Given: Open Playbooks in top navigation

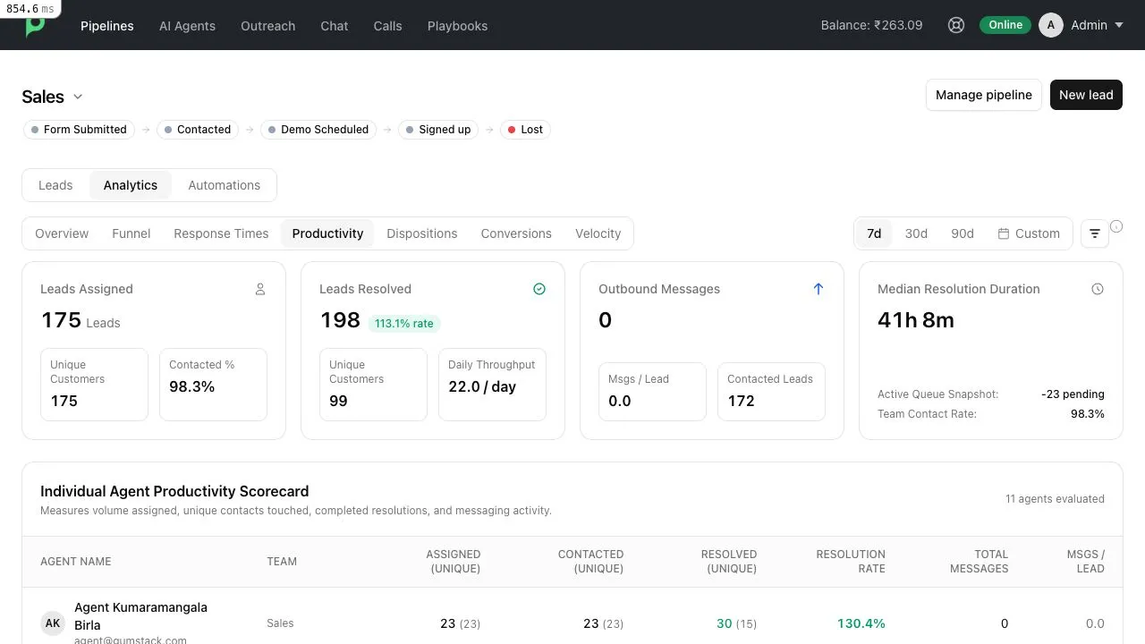Looking at the screenshot, I should click(457, 26).
